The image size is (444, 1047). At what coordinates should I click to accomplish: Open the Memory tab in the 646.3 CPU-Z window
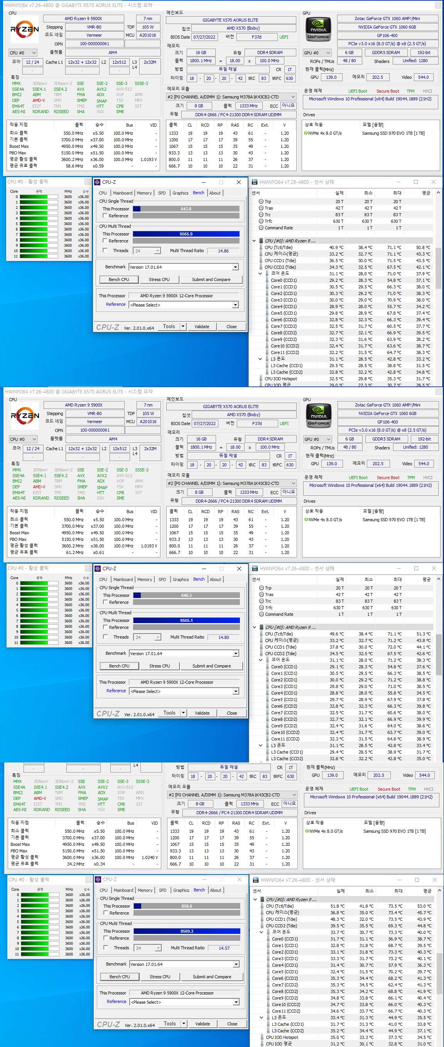pyautogui.click(x=145, y=579)
